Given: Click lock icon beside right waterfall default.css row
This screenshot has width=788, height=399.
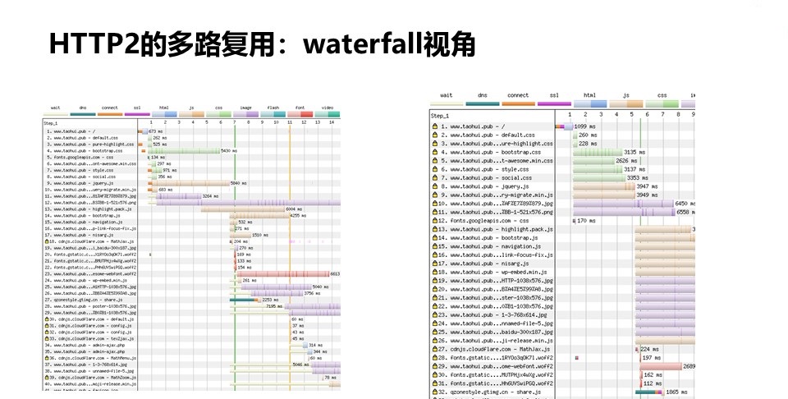Looking at the screenshot, I should coord(435,135).
